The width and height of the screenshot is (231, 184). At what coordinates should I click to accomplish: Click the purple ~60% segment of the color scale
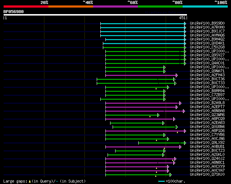click(x=115, y=7)
